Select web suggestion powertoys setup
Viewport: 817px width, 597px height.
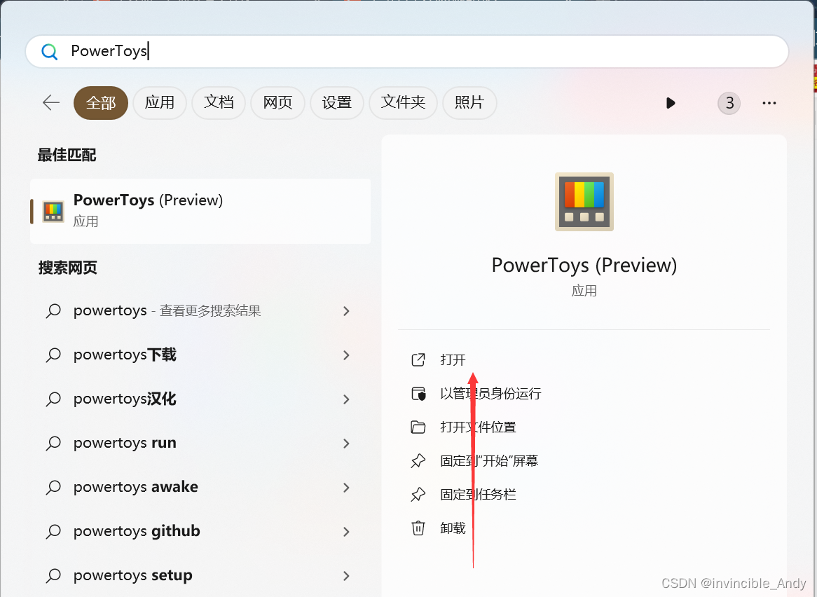tap(200, 576)
